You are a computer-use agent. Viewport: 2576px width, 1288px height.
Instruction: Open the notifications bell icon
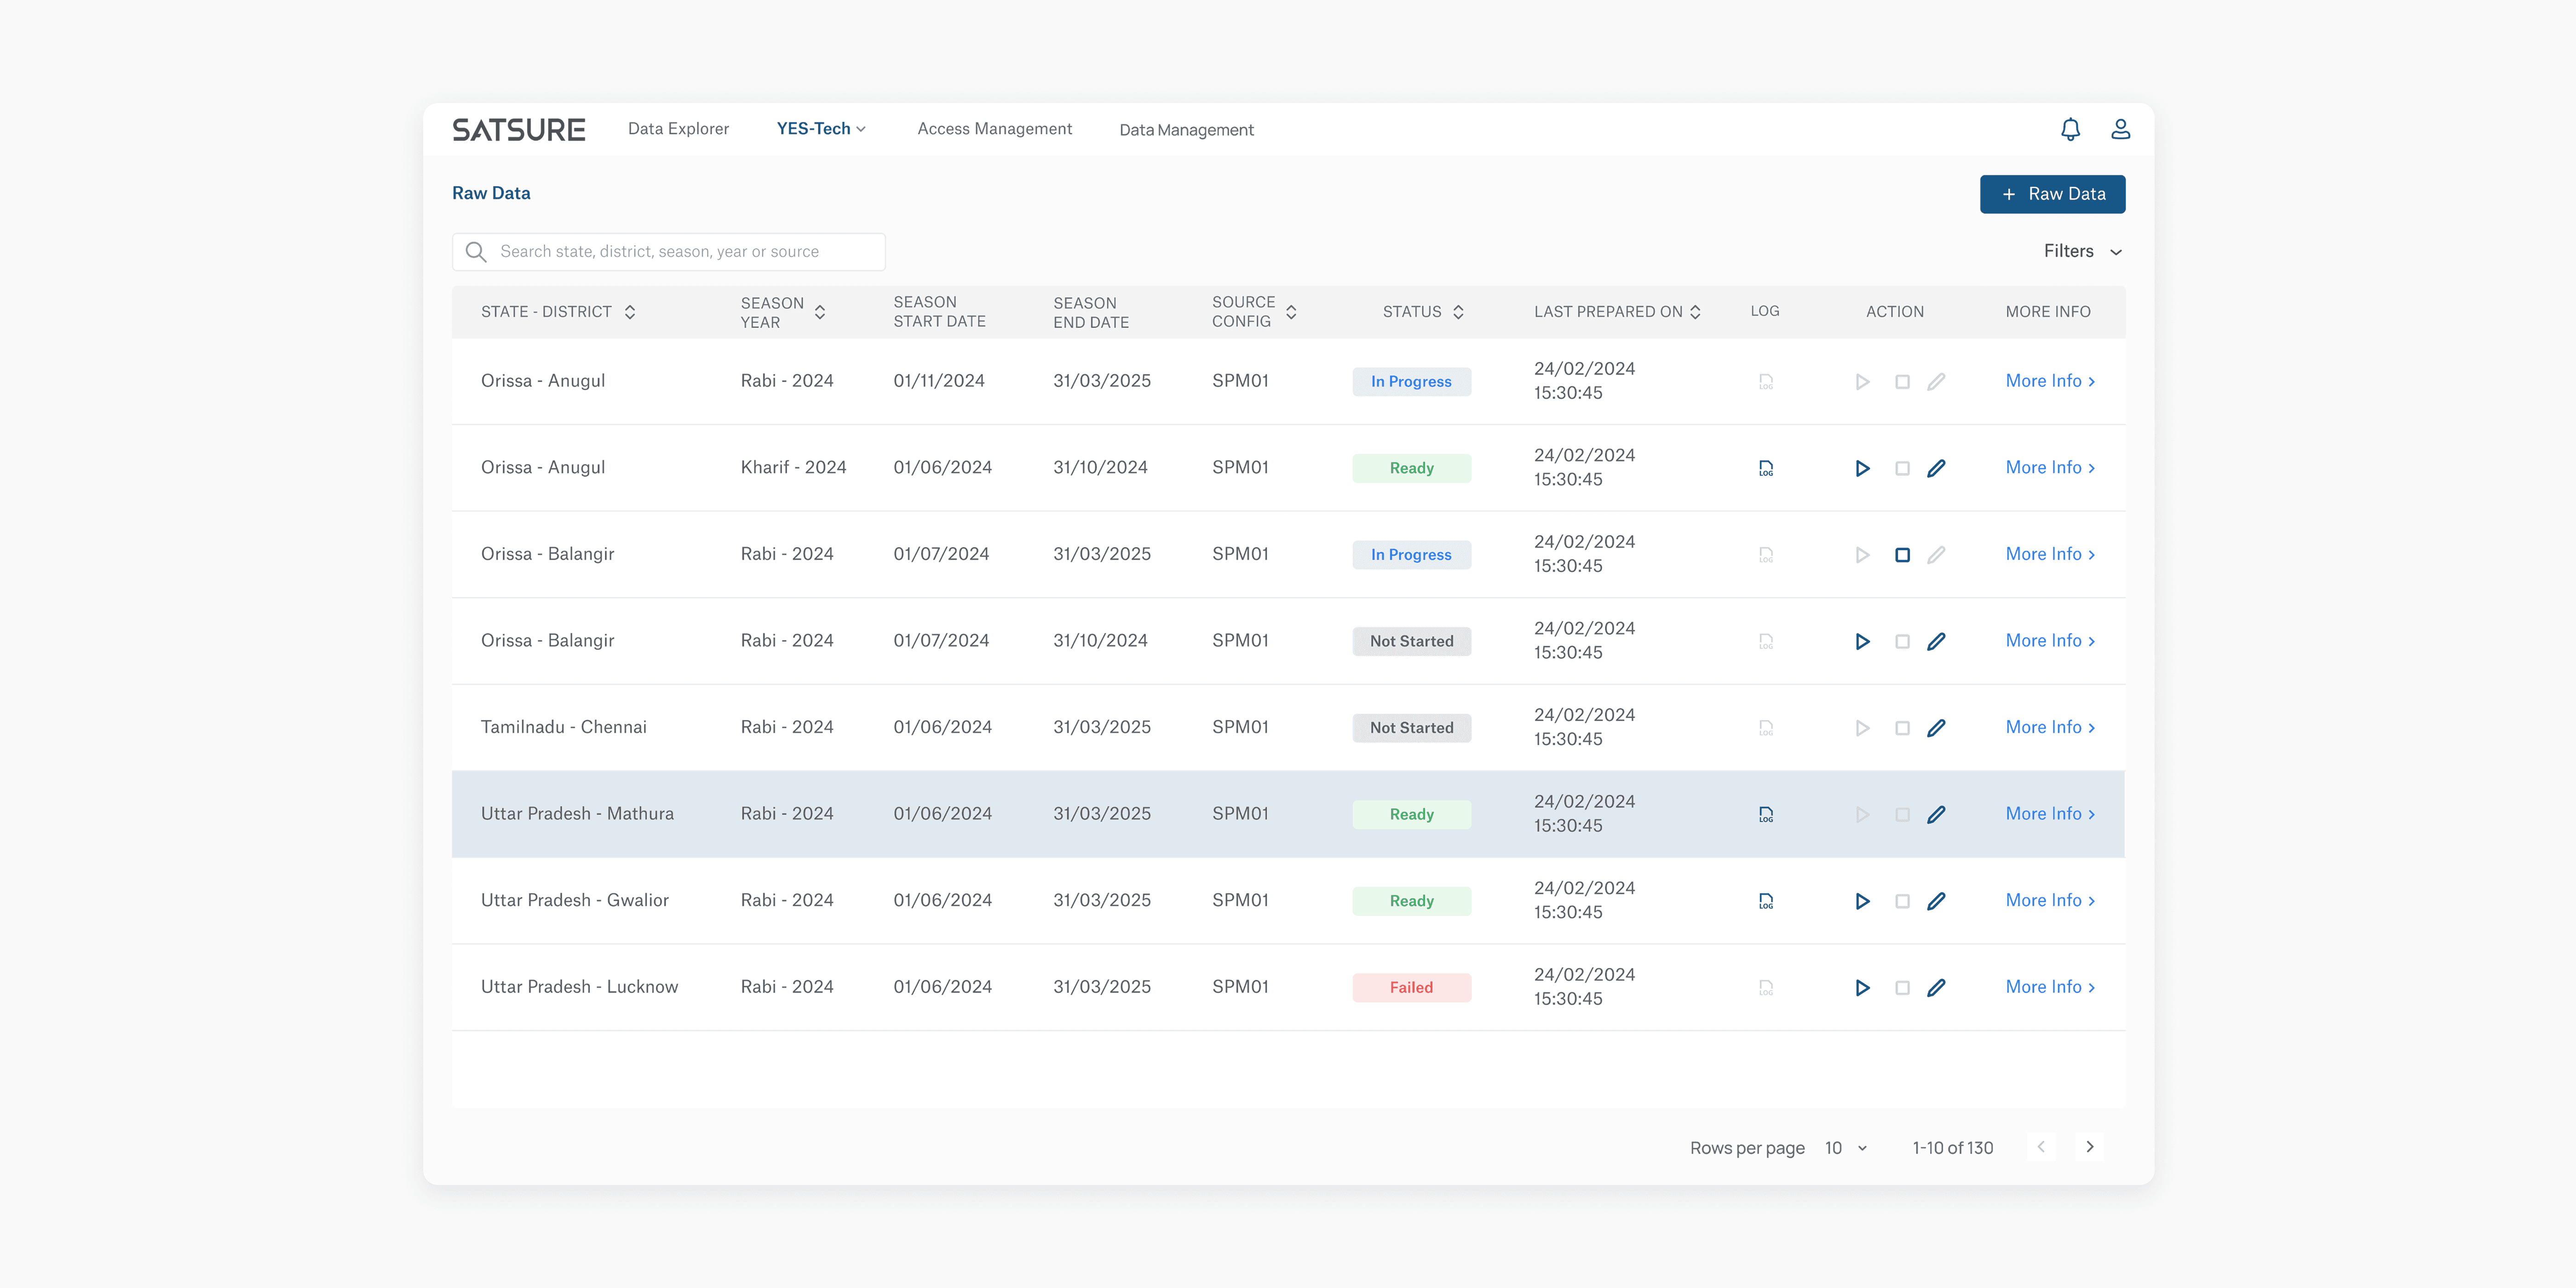2070,129
